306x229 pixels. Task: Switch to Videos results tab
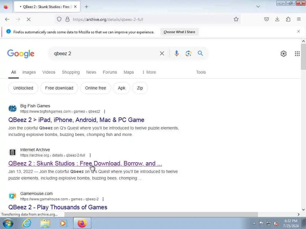49,72
